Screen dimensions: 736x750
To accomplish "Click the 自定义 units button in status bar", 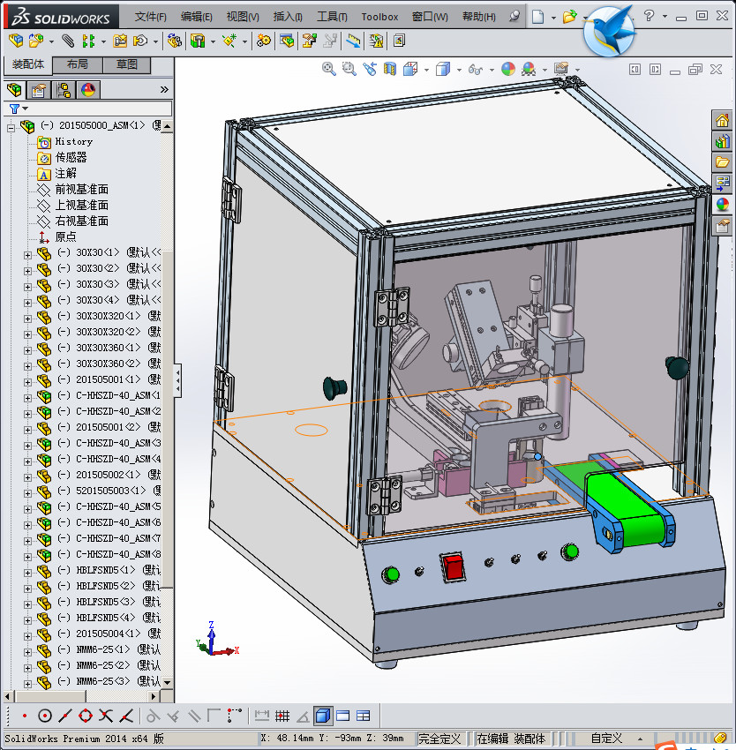I will pos(606,738).
